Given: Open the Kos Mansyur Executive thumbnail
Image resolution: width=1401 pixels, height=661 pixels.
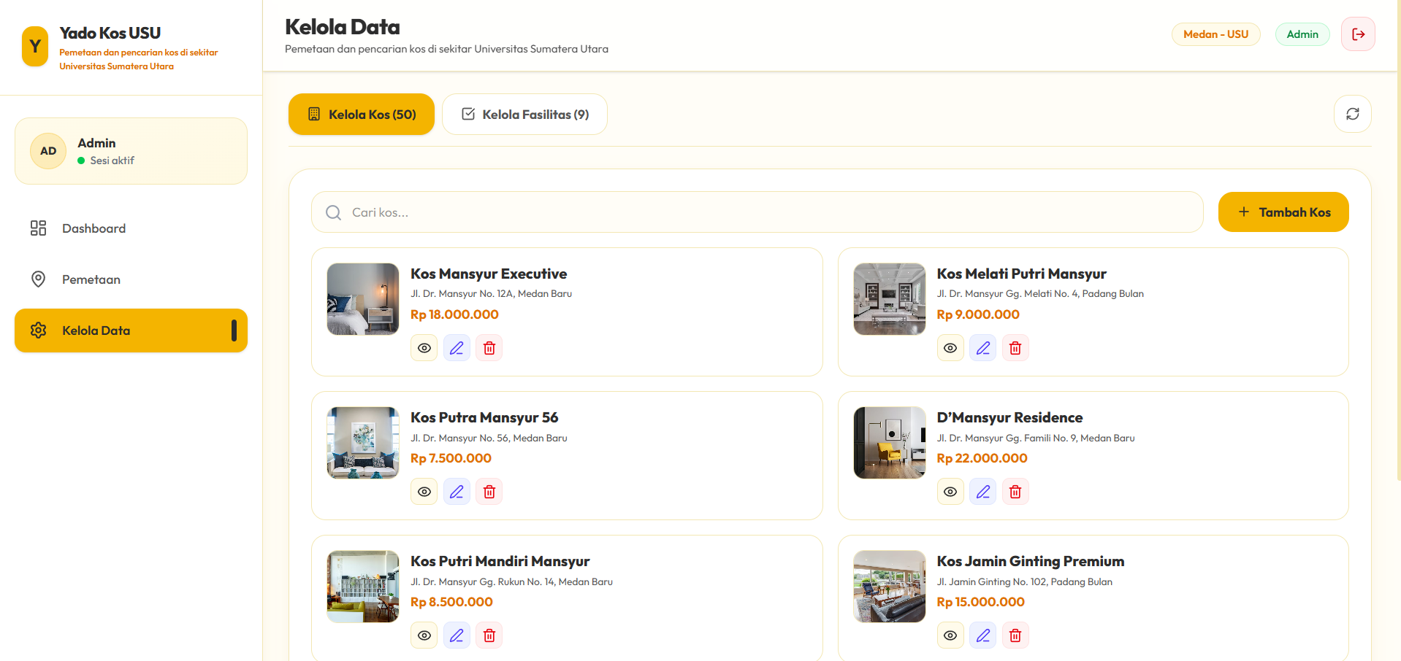Looking at the screenshot, I should pyautogui.click(x=363, y=299).
